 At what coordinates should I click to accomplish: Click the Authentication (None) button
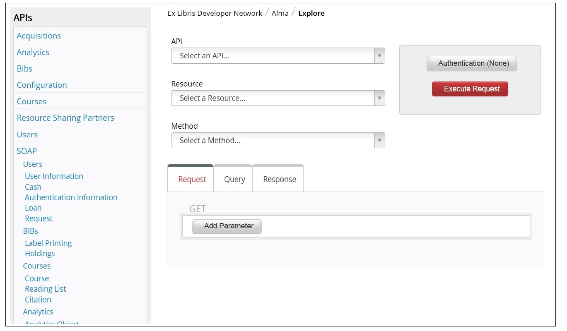pos(472,63)
